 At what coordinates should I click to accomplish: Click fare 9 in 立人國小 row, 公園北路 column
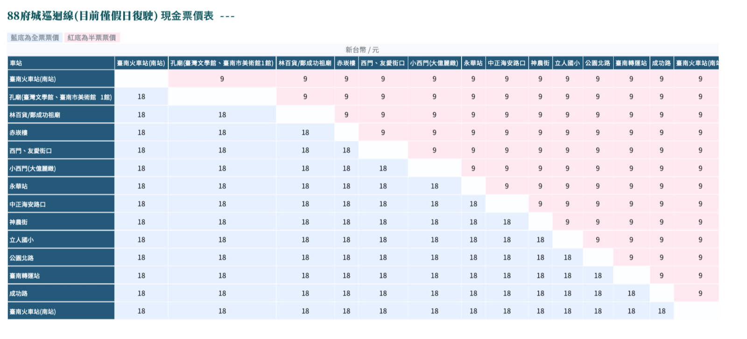(x=598, y=240)
